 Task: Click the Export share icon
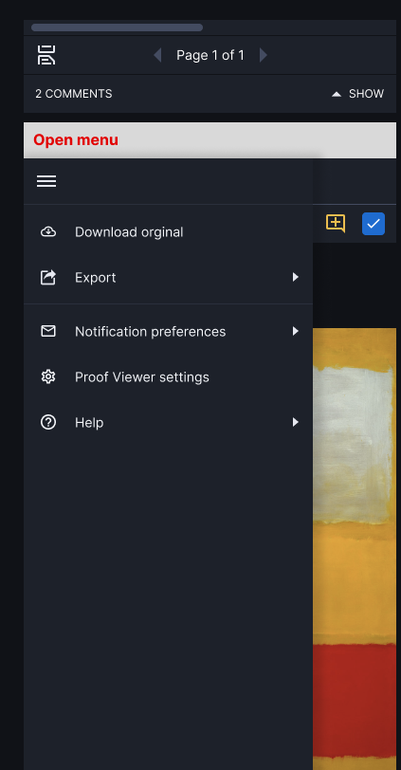tap(48, 278)
